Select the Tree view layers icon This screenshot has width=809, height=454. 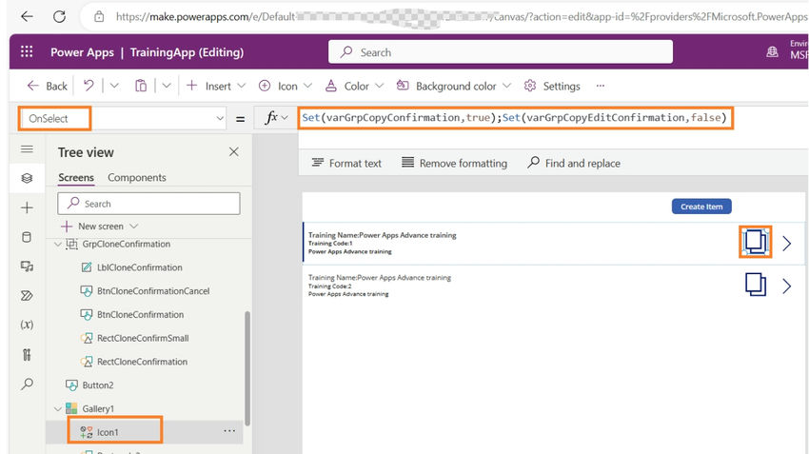click(27, 178)
